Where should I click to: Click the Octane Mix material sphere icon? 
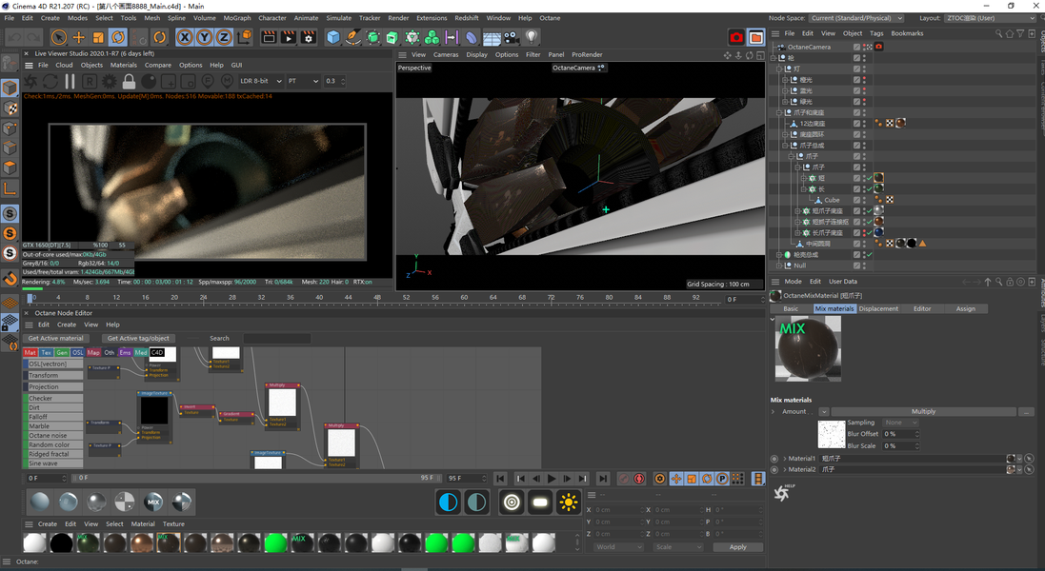[153, 502]
